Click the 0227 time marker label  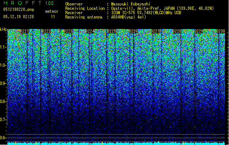pyautogui.click(x=155, y=31)
